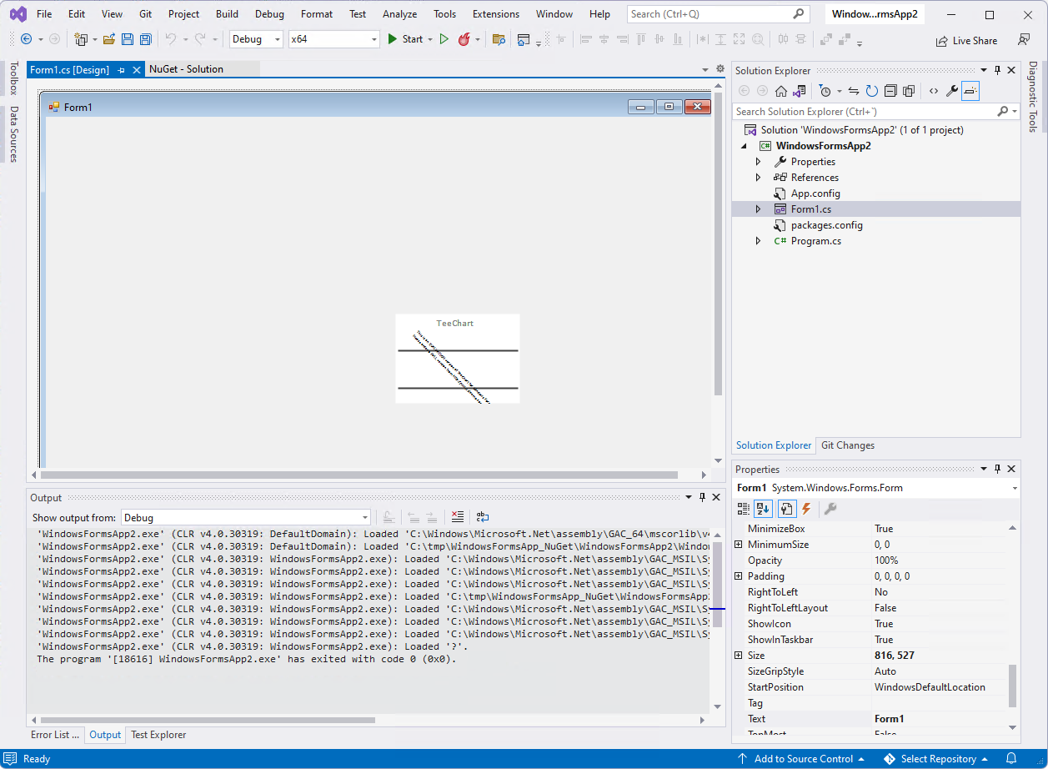This screenshot has width=1048, height=769.
Task: Open the Start button dropdown arrow
Action: 430,39
